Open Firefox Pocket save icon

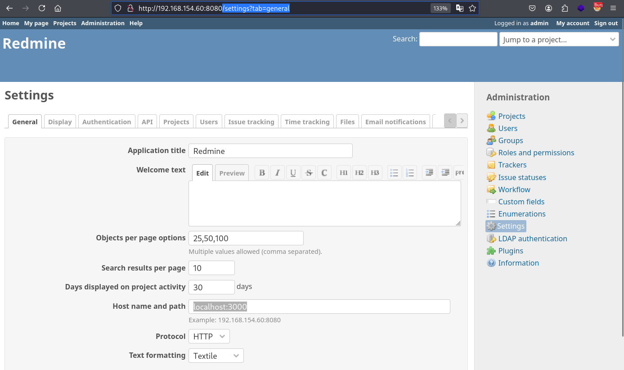pyautogui.click(x=532, y=8)
